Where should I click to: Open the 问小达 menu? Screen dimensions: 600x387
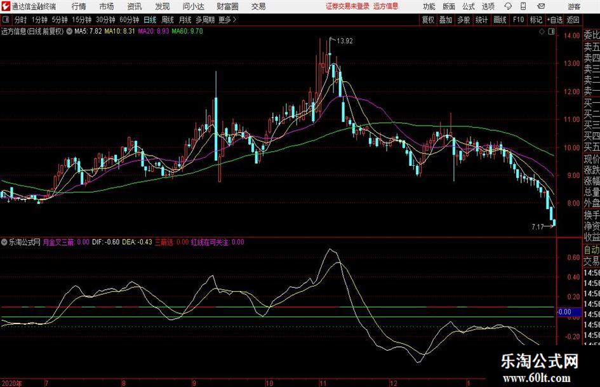(x=193, y=6)
